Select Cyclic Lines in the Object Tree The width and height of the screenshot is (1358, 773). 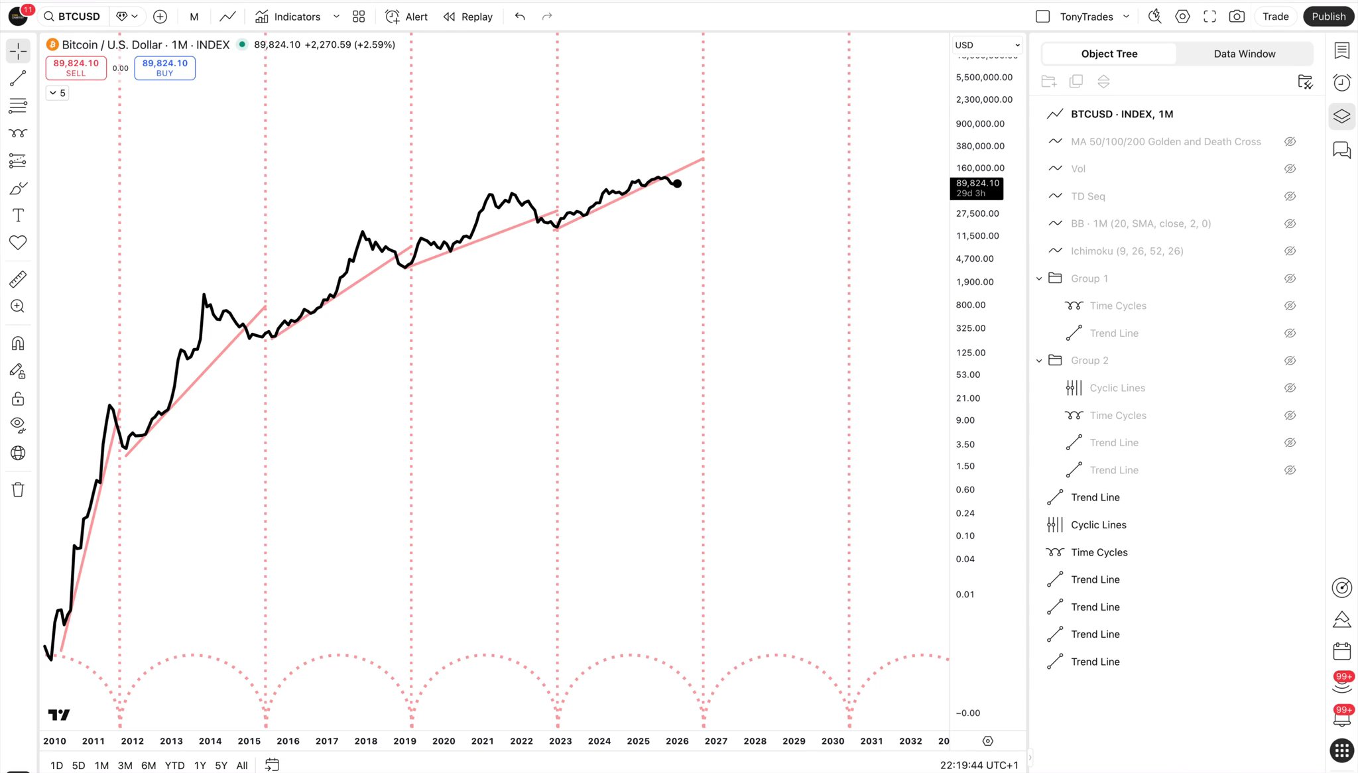point(1098,525)
